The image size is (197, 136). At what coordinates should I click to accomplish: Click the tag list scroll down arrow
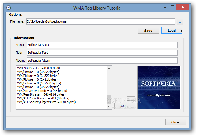tap(109, 107)
